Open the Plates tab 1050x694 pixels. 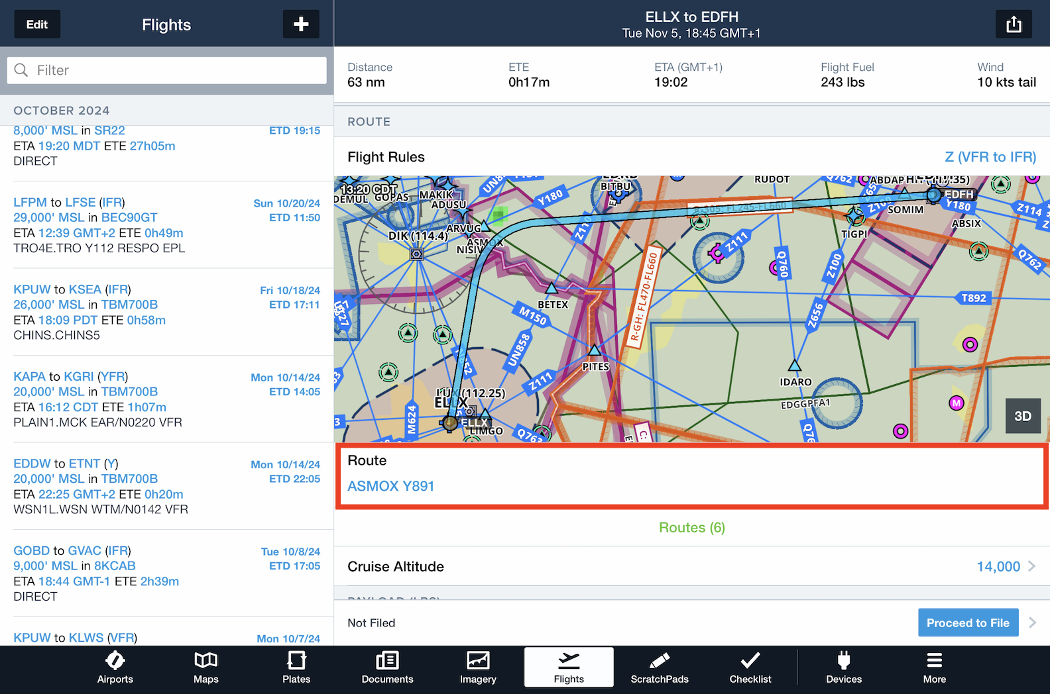point(296,668)
